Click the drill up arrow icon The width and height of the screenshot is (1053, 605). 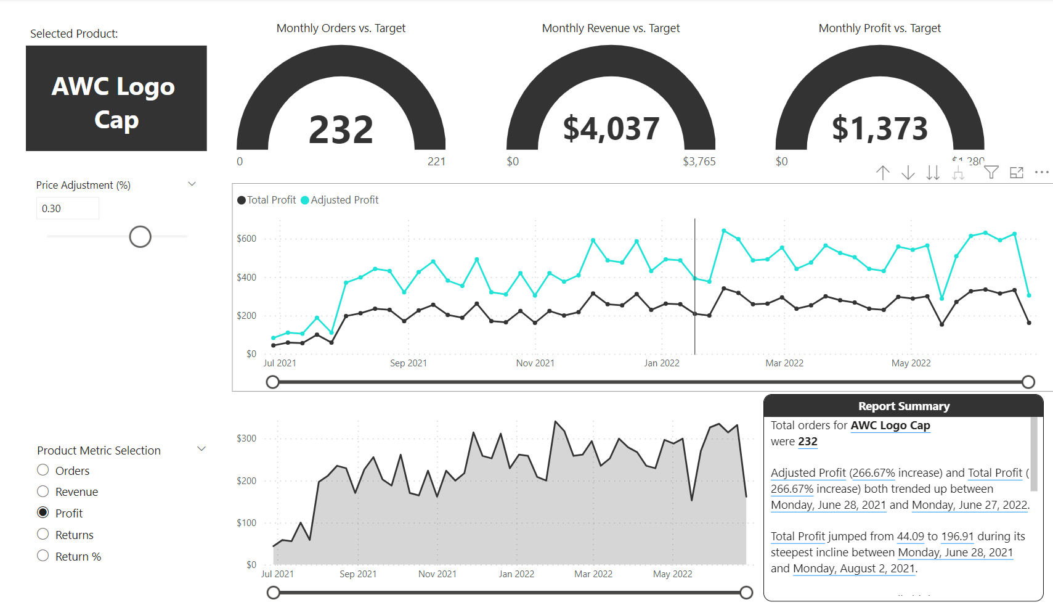882,173
